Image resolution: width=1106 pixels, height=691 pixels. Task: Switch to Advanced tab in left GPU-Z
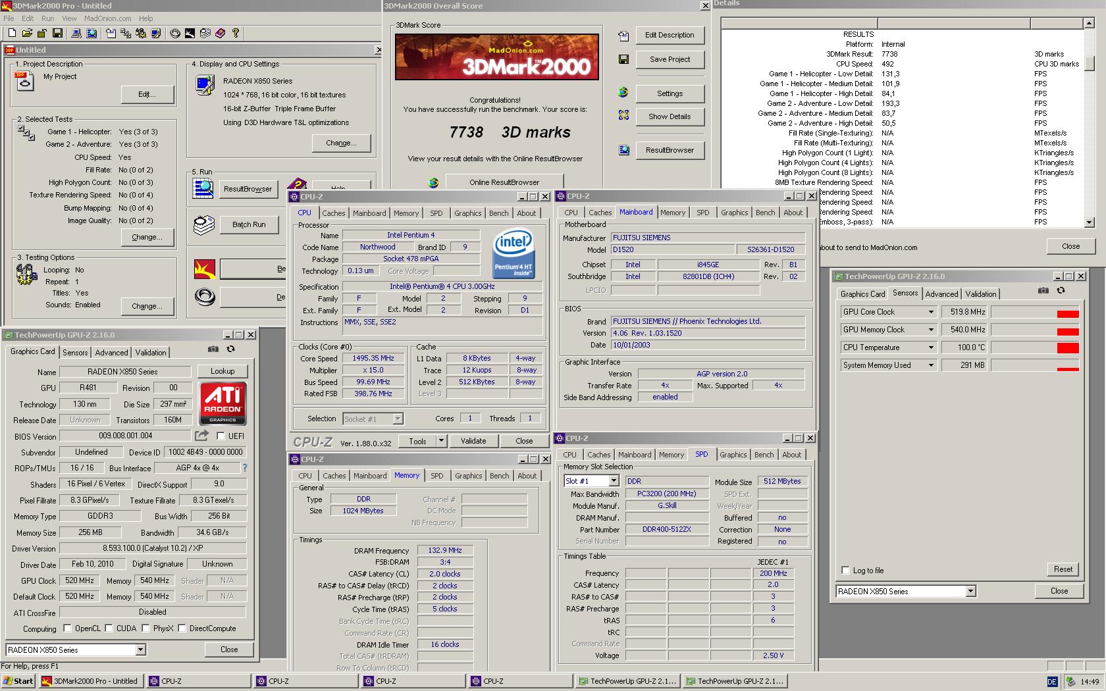click(111, 353)
